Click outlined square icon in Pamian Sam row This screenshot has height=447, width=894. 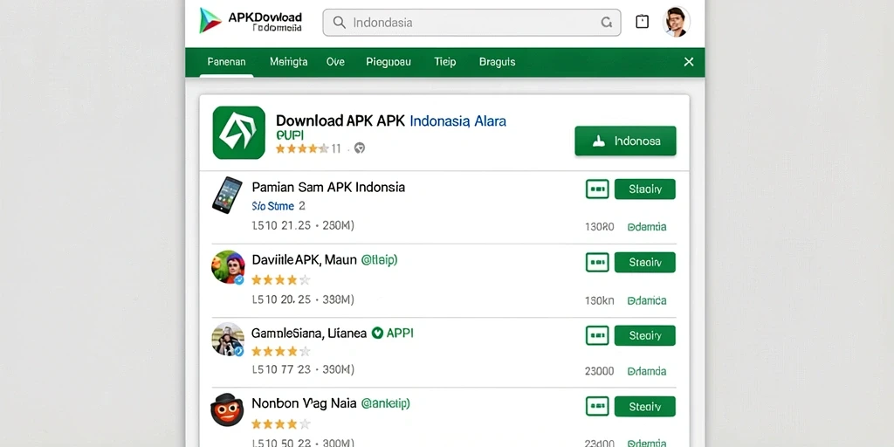pos(597,189)
